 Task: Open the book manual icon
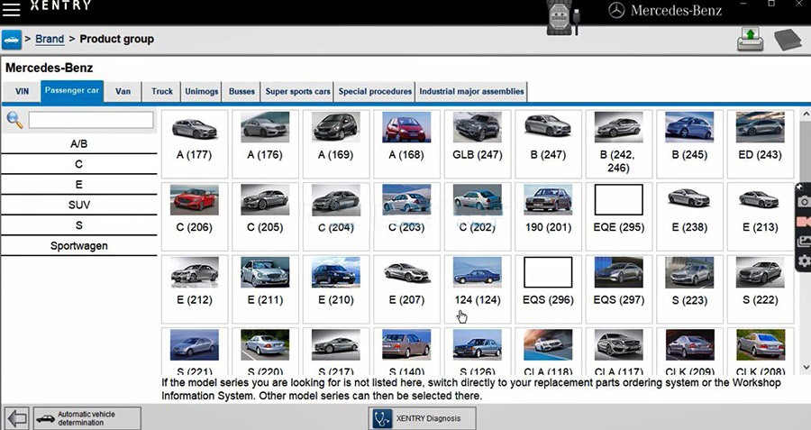788,40
